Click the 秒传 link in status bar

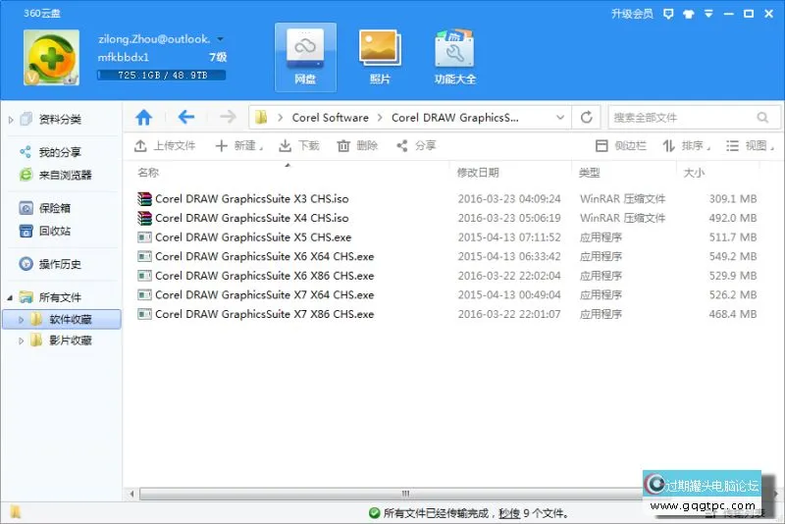tap(509, 513)
